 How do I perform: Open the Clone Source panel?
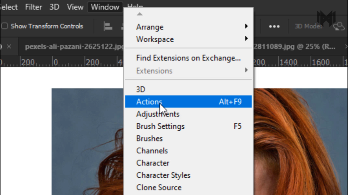click(x=188, y=188)
